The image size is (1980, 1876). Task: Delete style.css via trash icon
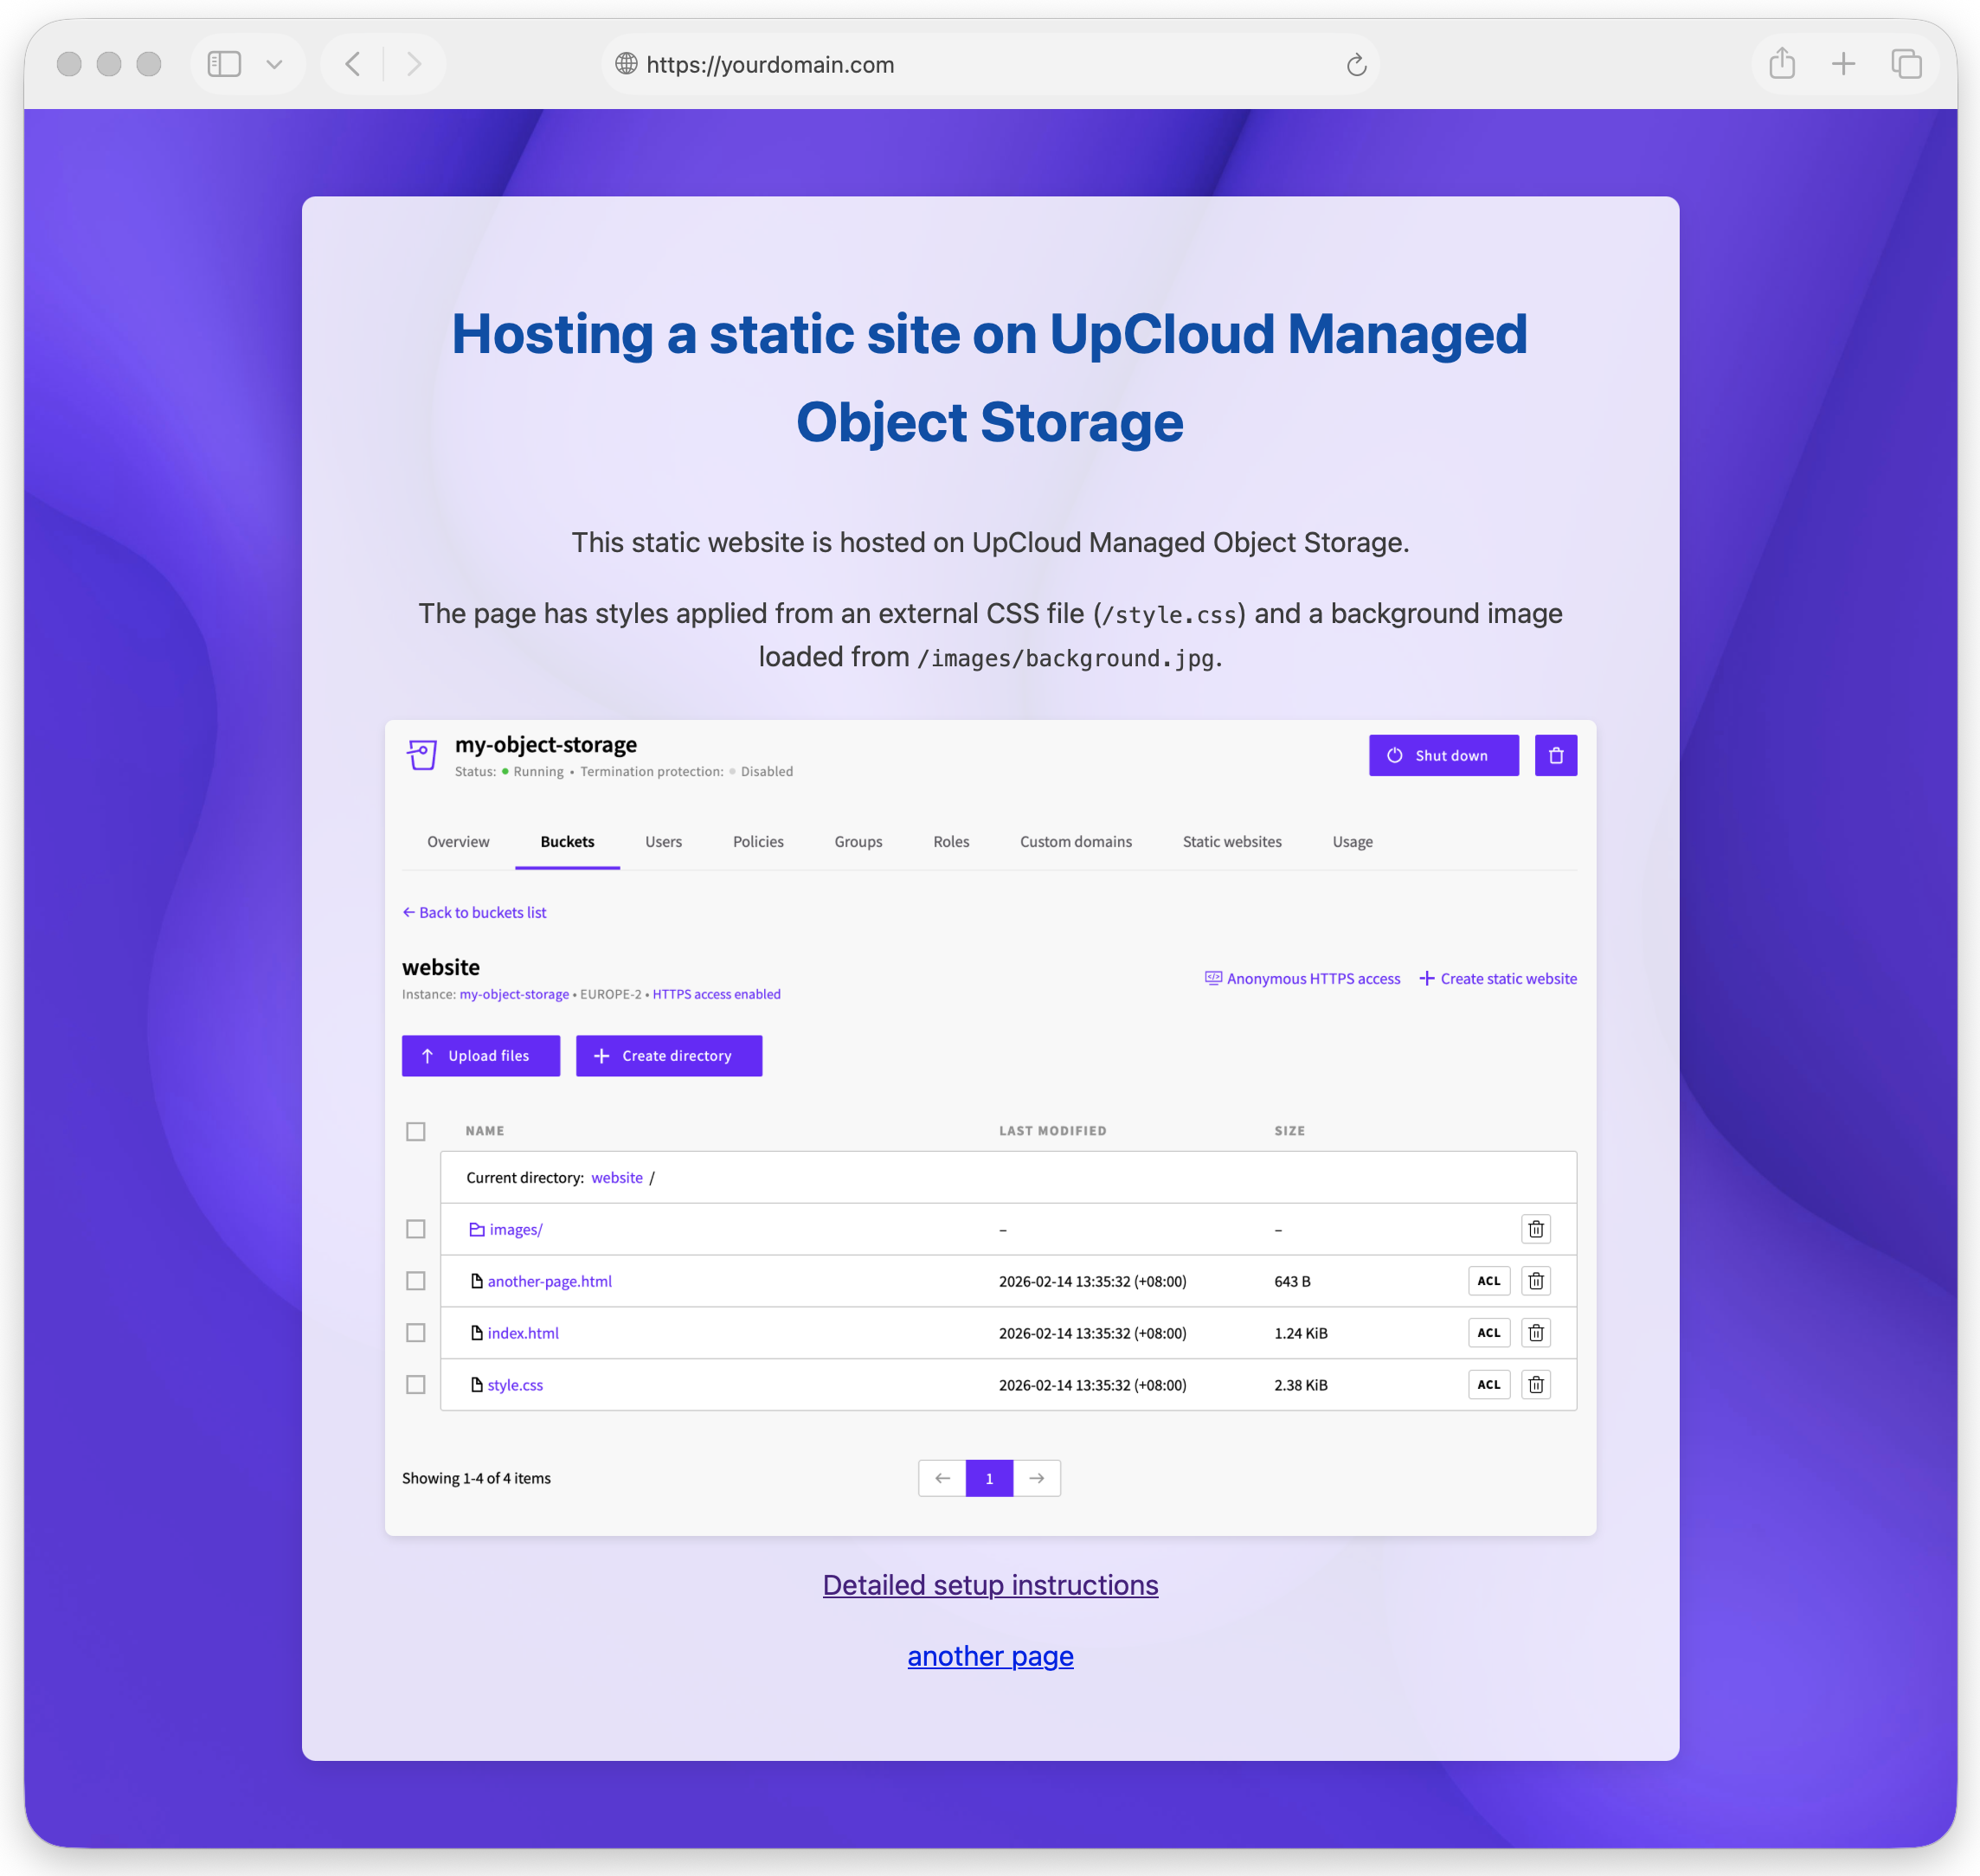click(1536, 1384)
